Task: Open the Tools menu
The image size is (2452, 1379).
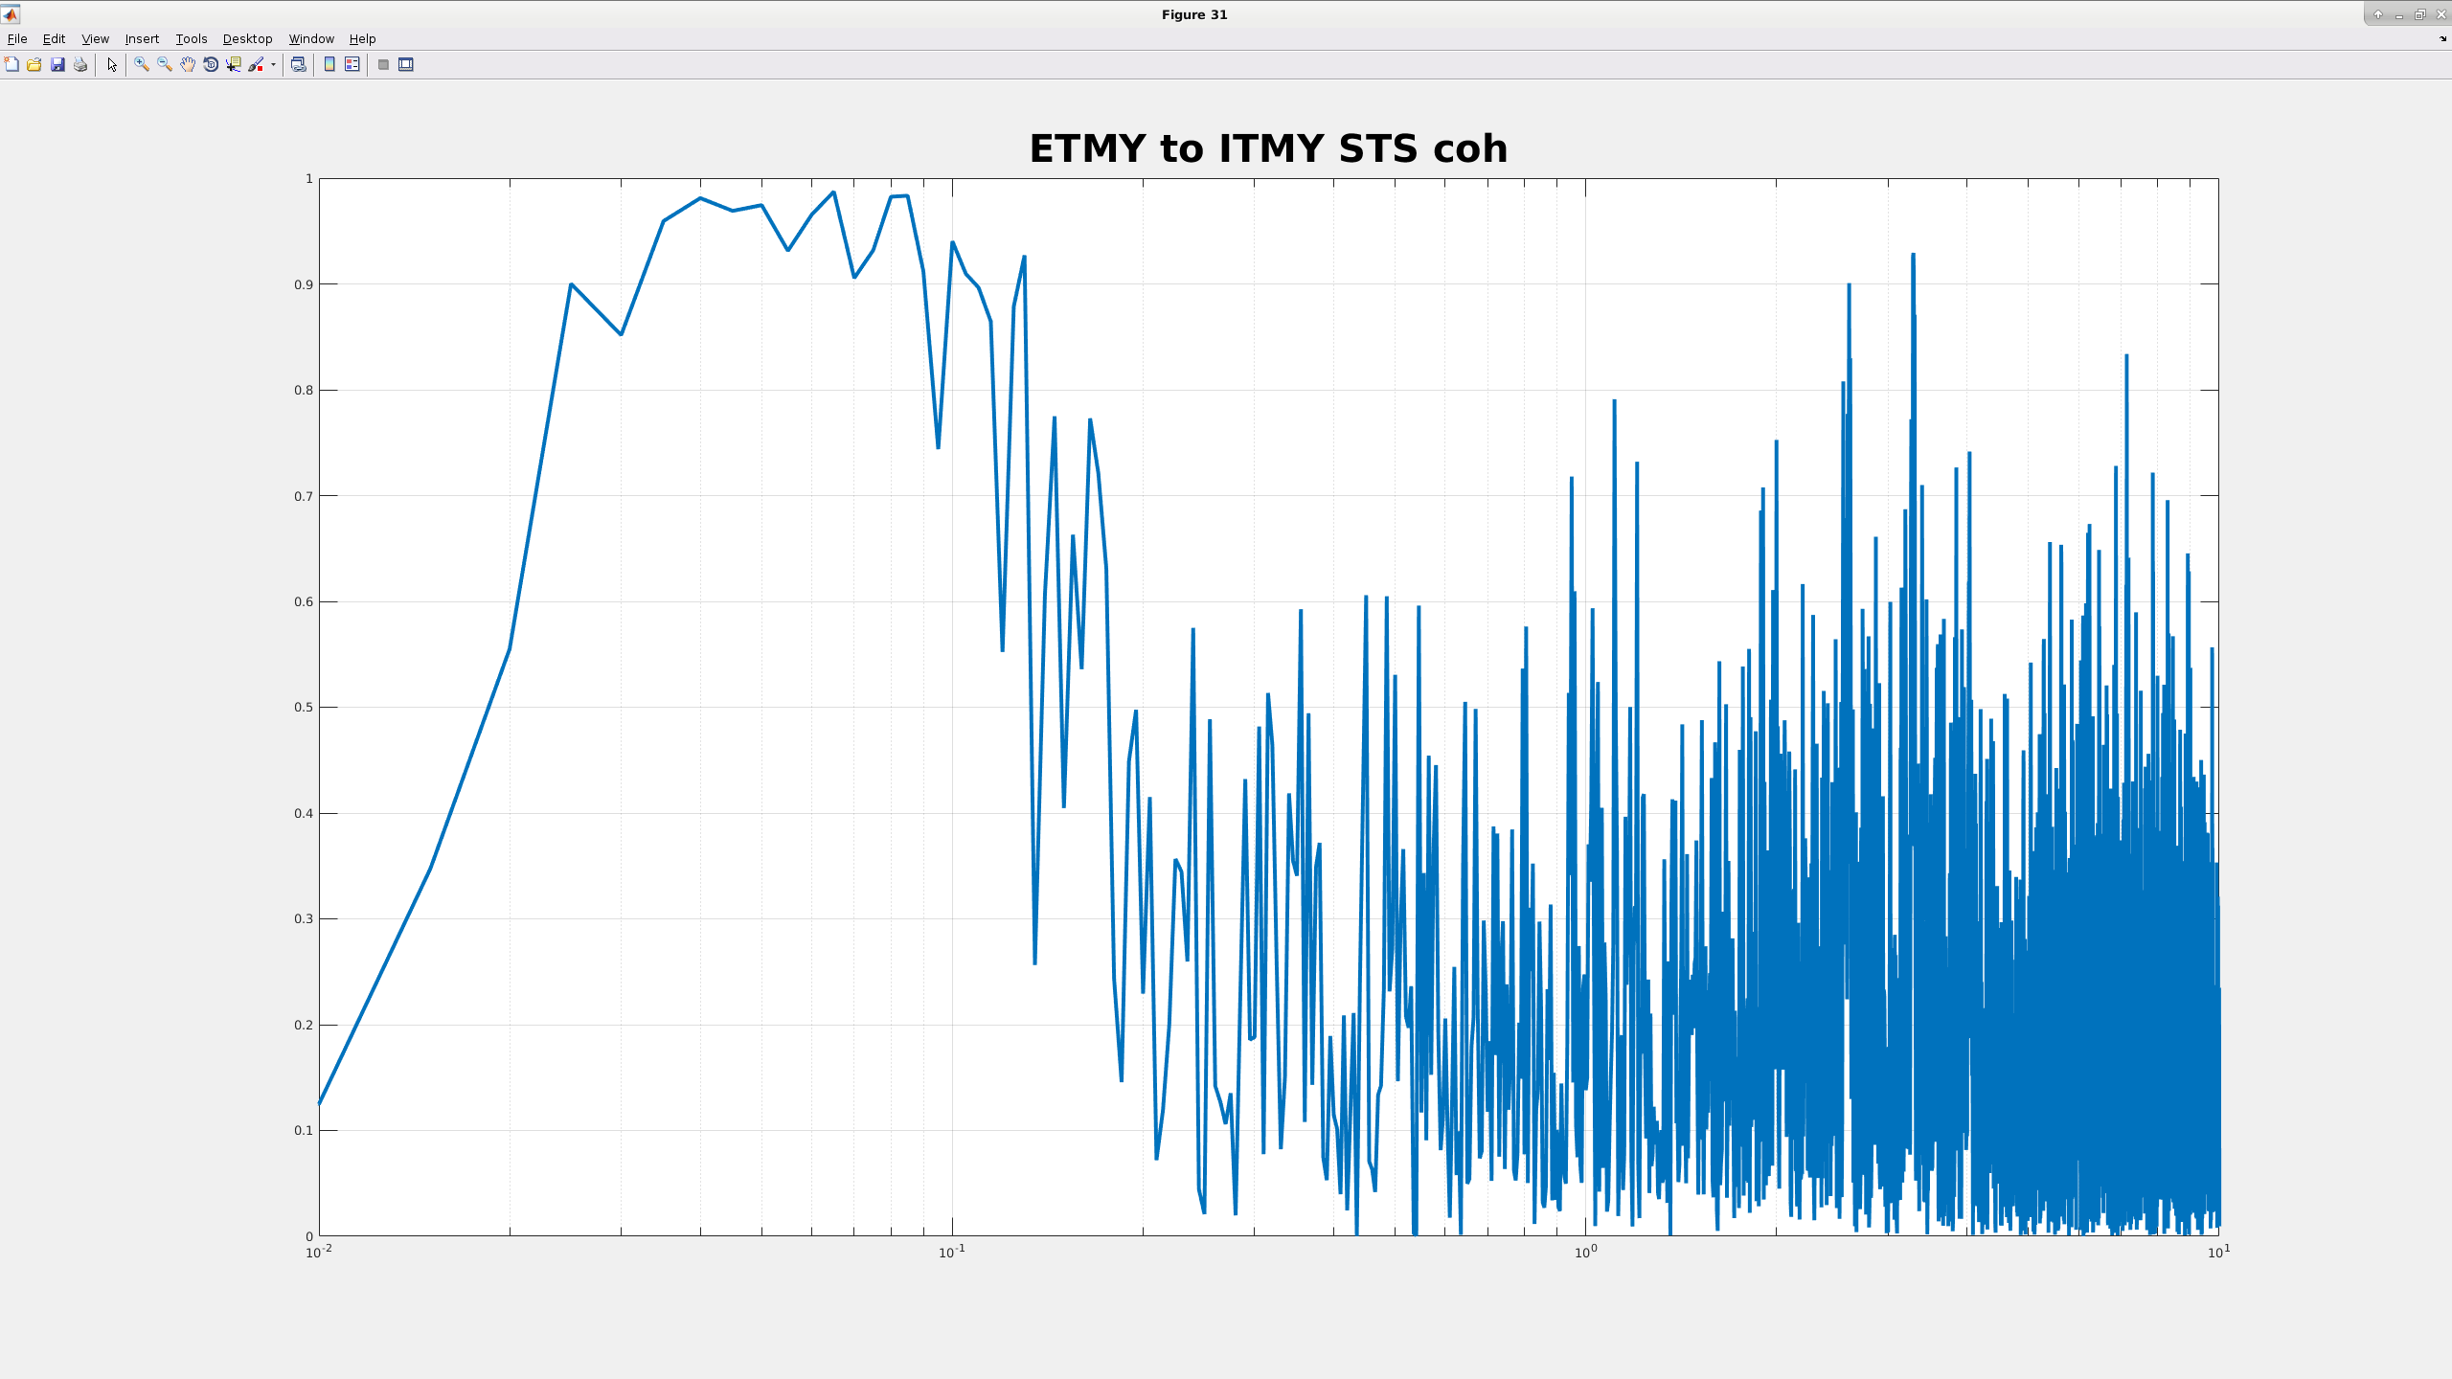Action: pos(192,38)
